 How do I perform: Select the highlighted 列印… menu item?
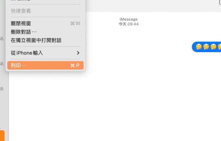coord(45,65)
